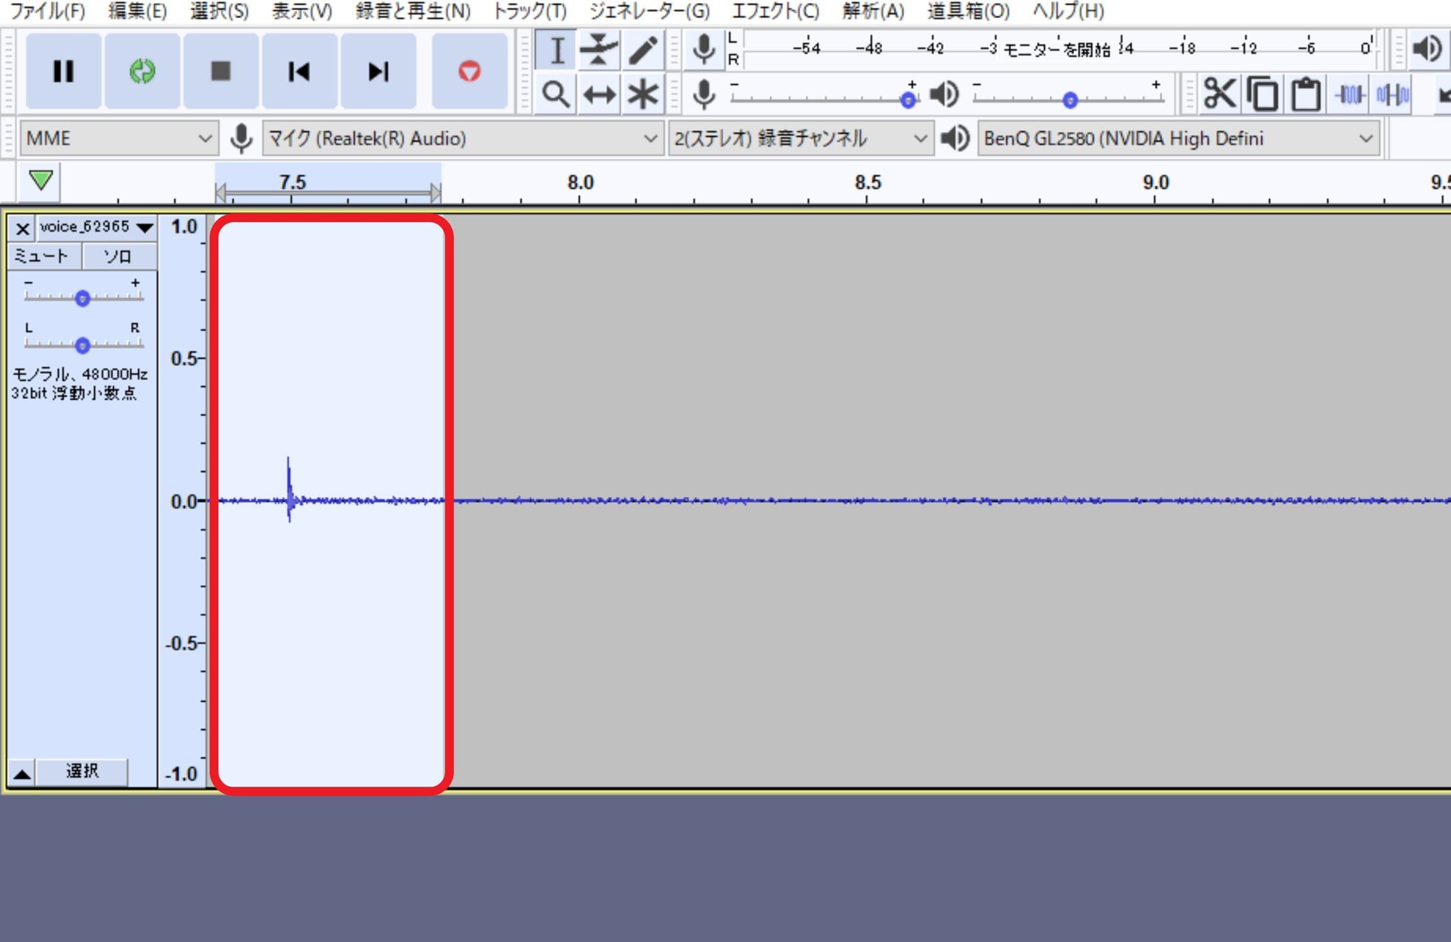Click the Cut scissors icon

point(1219,94)
